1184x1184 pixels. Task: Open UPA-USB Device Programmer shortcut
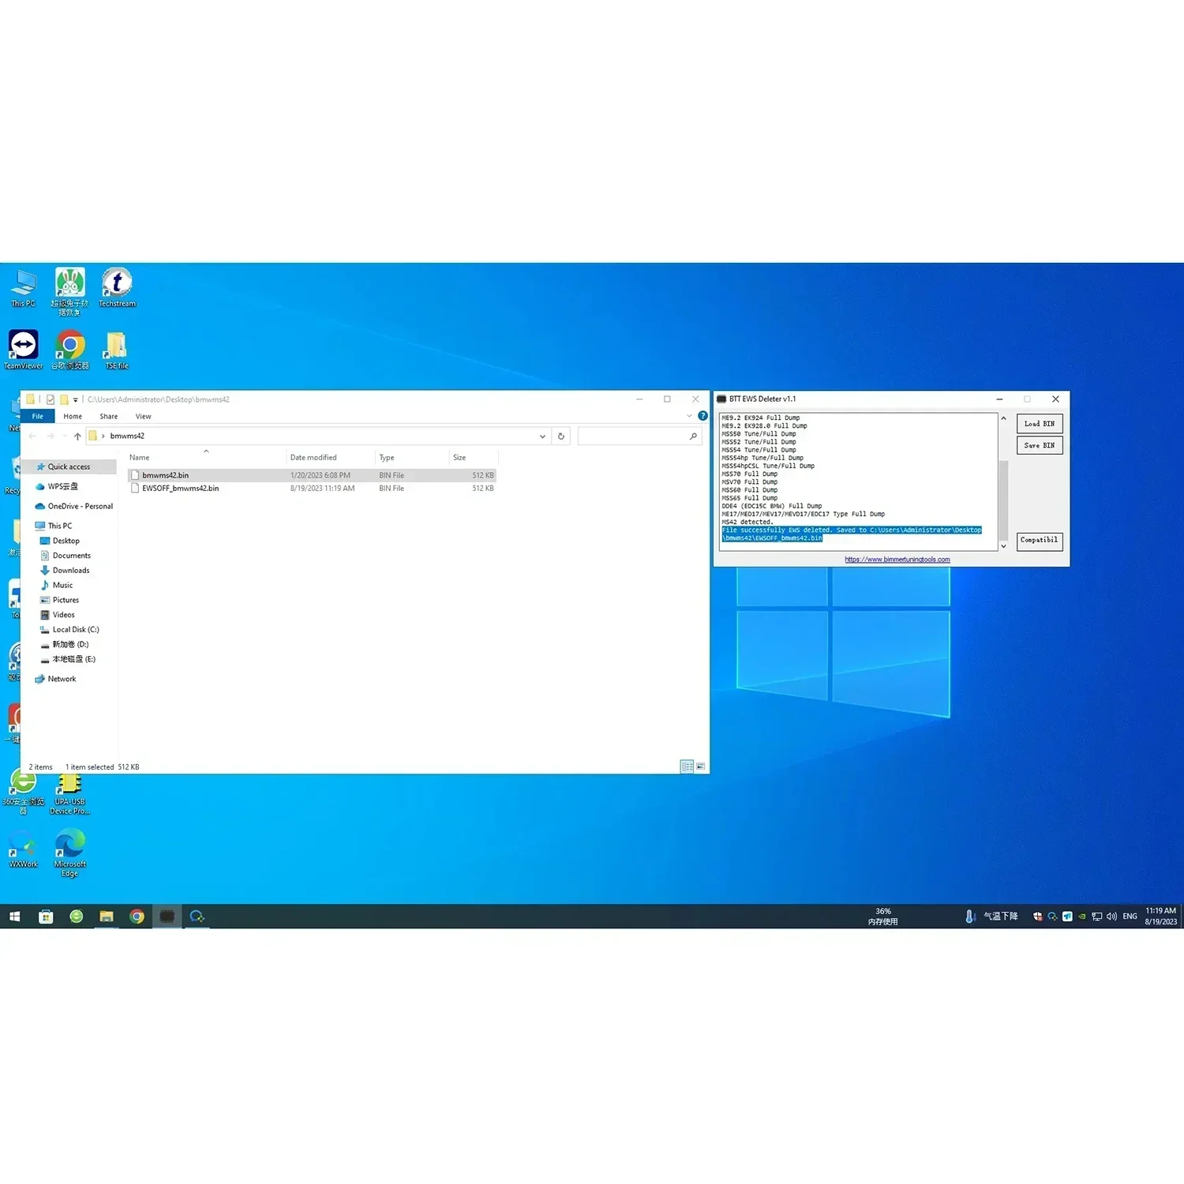point(70,793)
